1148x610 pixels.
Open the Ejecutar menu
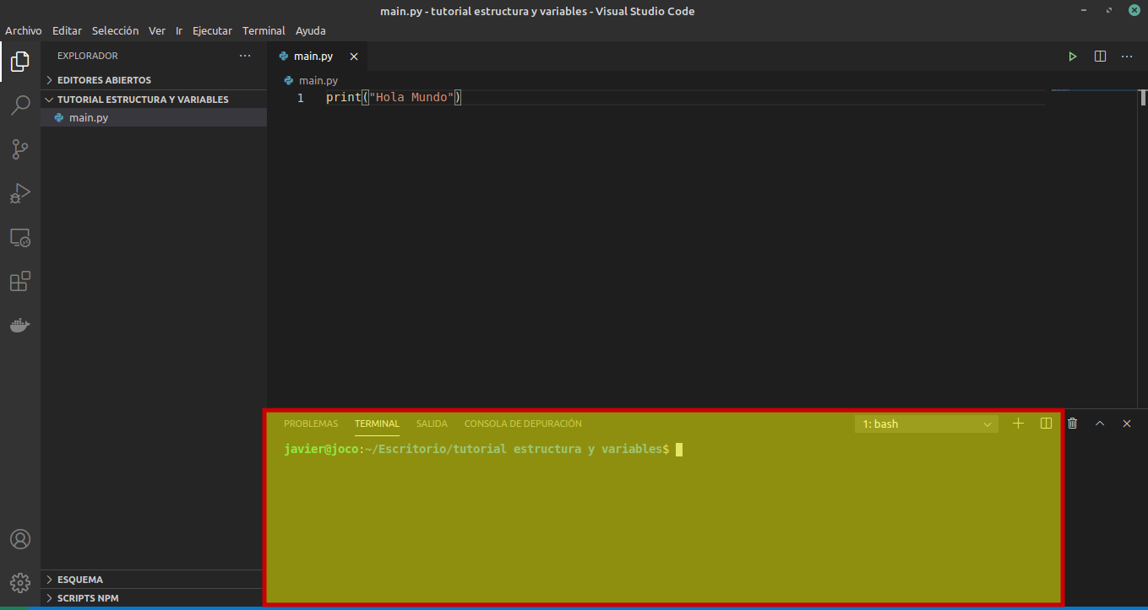click(x=212, y=30)
